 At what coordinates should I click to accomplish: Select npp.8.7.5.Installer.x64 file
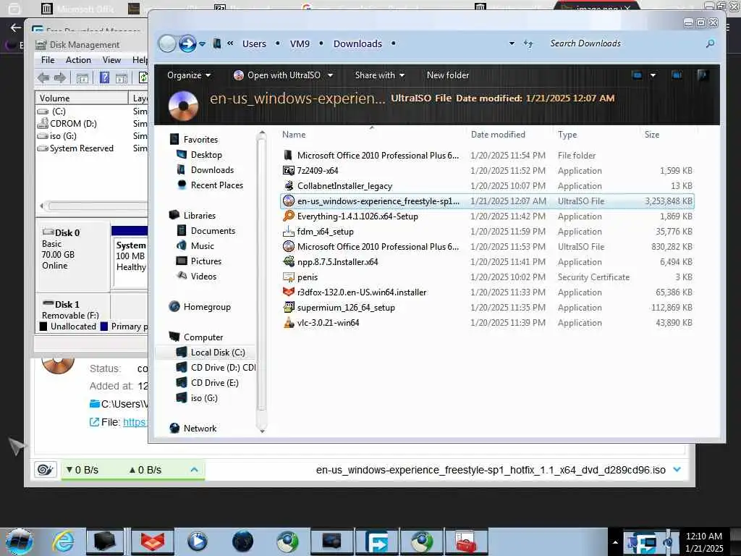[487, 262]
